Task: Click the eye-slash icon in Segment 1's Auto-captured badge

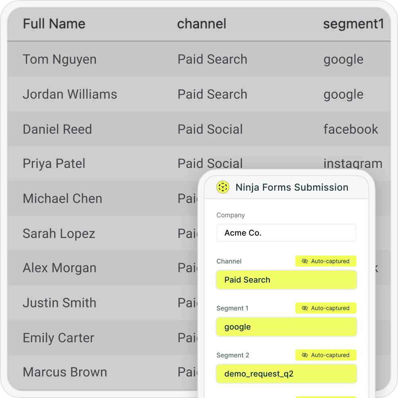Action: click(x=304, y=308)
